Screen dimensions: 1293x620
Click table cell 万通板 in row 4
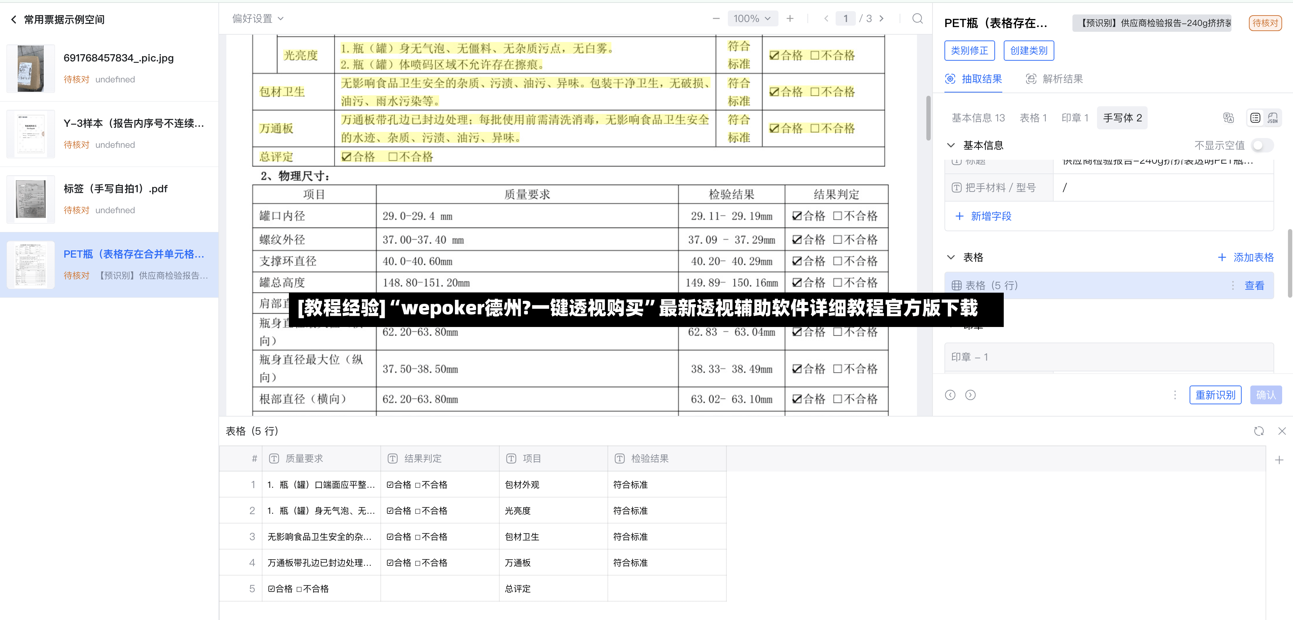(553, 563)
